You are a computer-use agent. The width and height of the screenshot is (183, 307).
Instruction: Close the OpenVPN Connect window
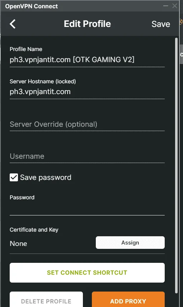click(175, 6)
